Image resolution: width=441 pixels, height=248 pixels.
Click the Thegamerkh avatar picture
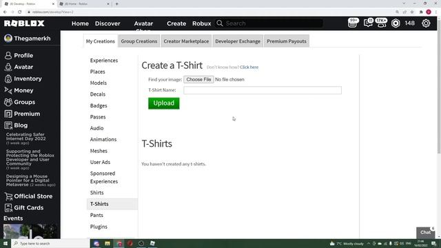coord(8,39)
